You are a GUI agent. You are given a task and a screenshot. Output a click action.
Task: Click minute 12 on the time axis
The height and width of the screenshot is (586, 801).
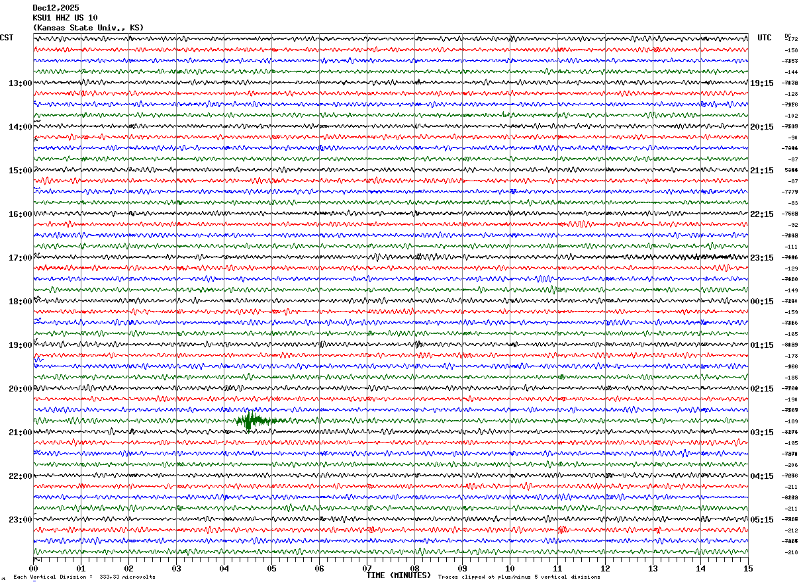606,568
